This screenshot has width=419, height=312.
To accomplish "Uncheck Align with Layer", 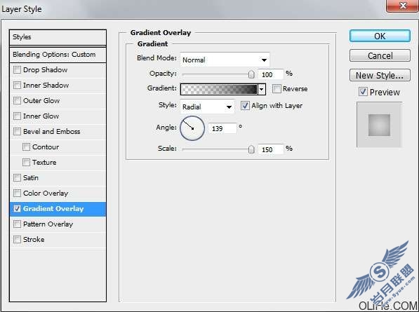I will (245, 106).
